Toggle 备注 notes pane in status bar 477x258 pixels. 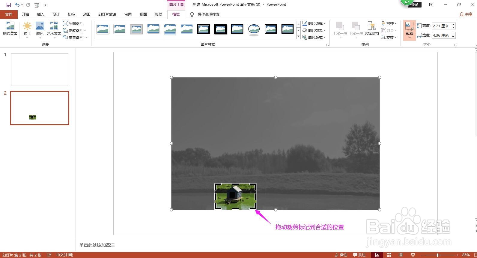pyautogui.click(x=341, y=255)
